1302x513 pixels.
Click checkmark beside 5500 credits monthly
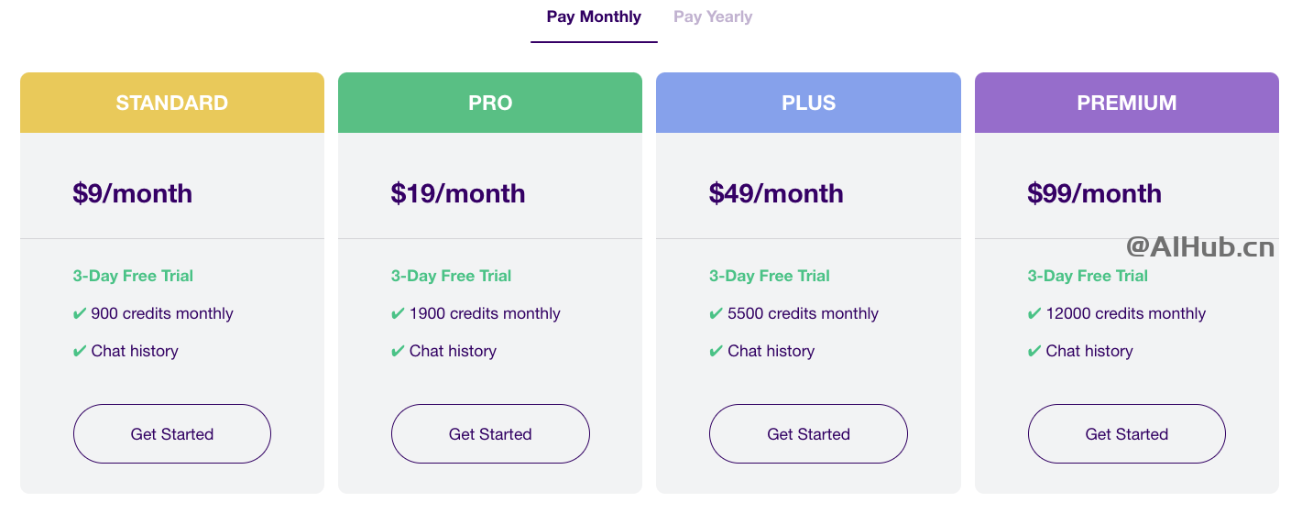tap(716, 314)
